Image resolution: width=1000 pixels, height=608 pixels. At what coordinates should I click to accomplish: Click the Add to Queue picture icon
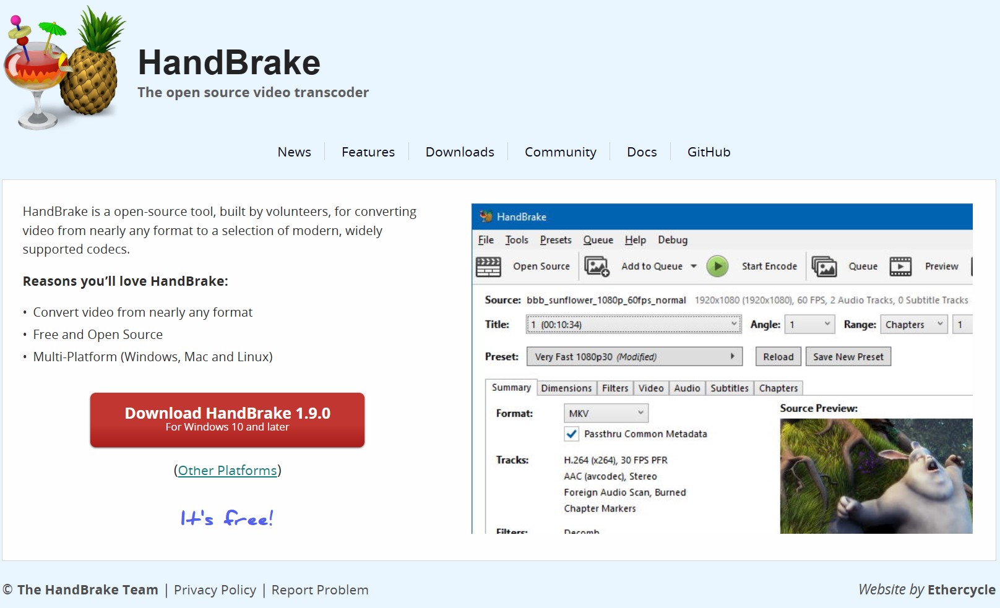click(x=597, y=267)
